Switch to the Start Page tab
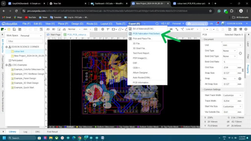This screenshot has height=141, width=251. (55, 34)
